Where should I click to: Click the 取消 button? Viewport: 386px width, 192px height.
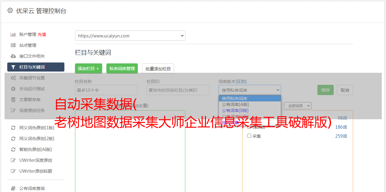tap(345, 90)
